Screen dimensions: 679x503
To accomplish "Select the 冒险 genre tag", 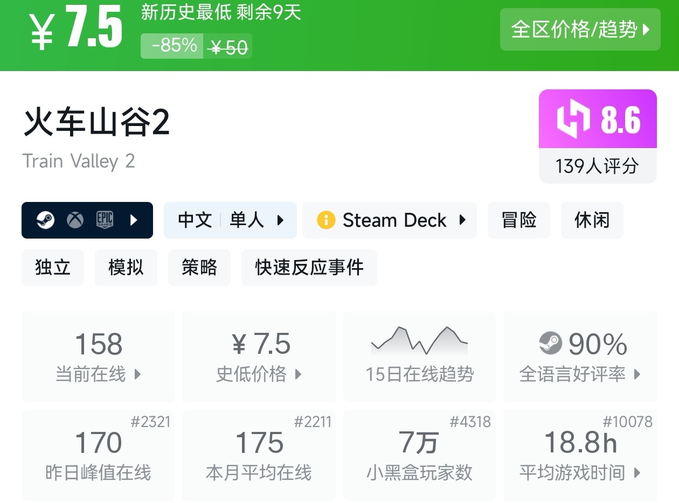I will point(518,220).
